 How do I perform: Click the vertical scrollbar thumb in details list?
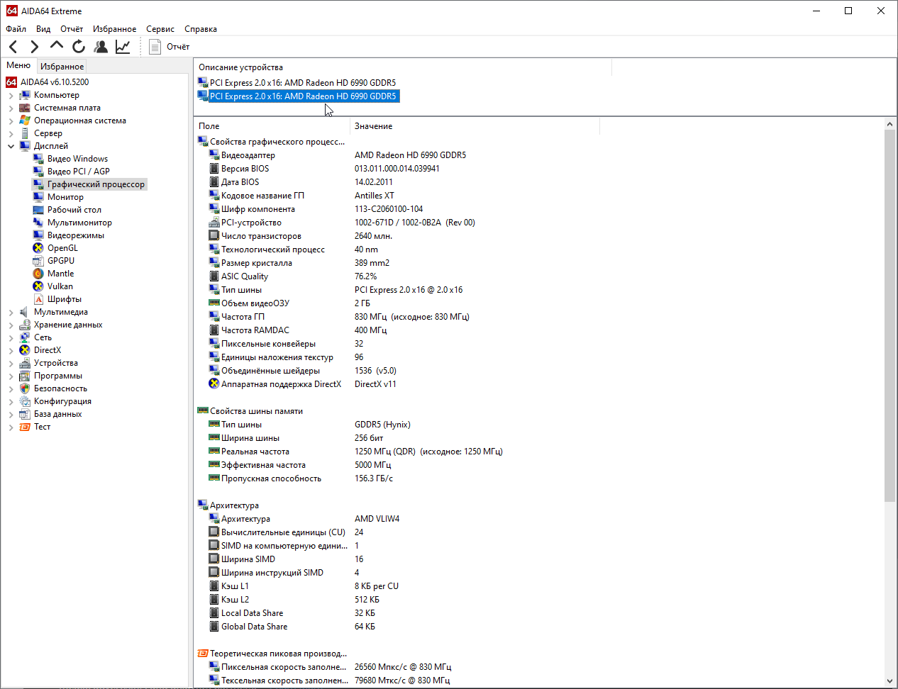click(x=890, y=315)
